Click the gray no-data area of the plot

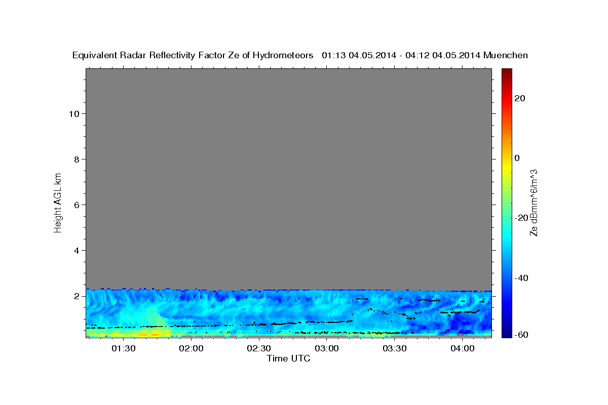[288, 178]
